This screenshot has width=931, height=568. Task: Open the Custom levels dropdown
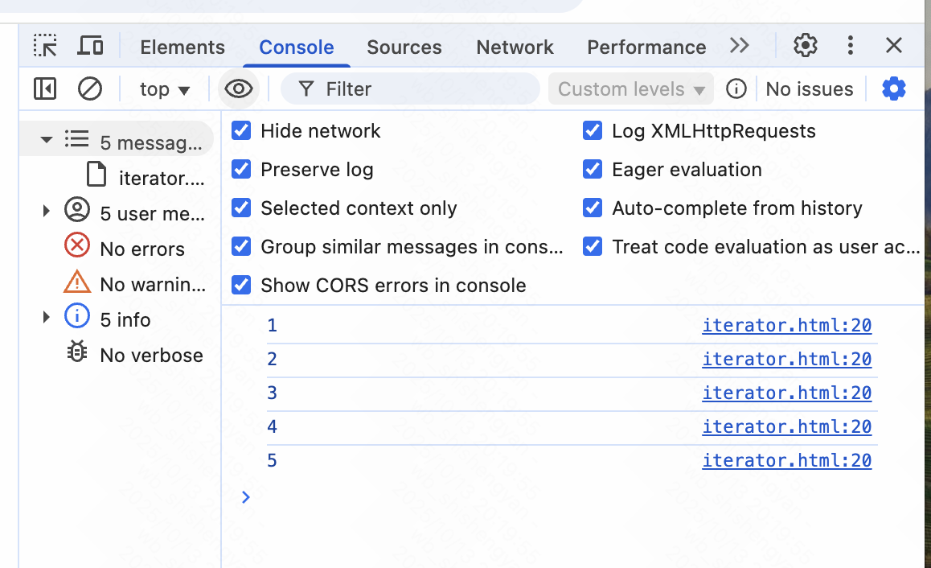pyautogui.click(x=630, y=89)
